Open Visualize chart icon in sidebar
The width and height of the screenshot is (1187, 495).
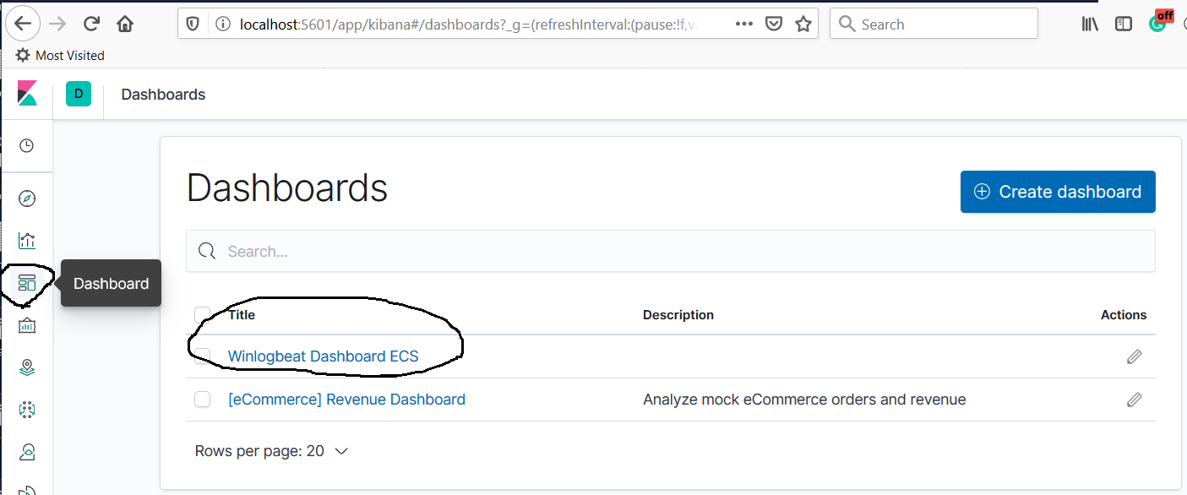click(x=27, y=241)
